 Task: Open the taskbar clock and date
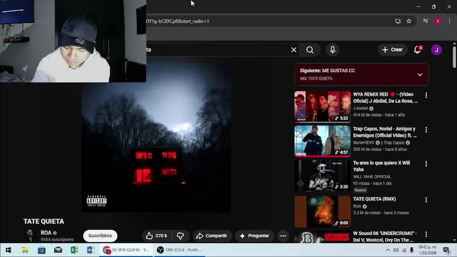pyautogui.click(x=428, y=250)
